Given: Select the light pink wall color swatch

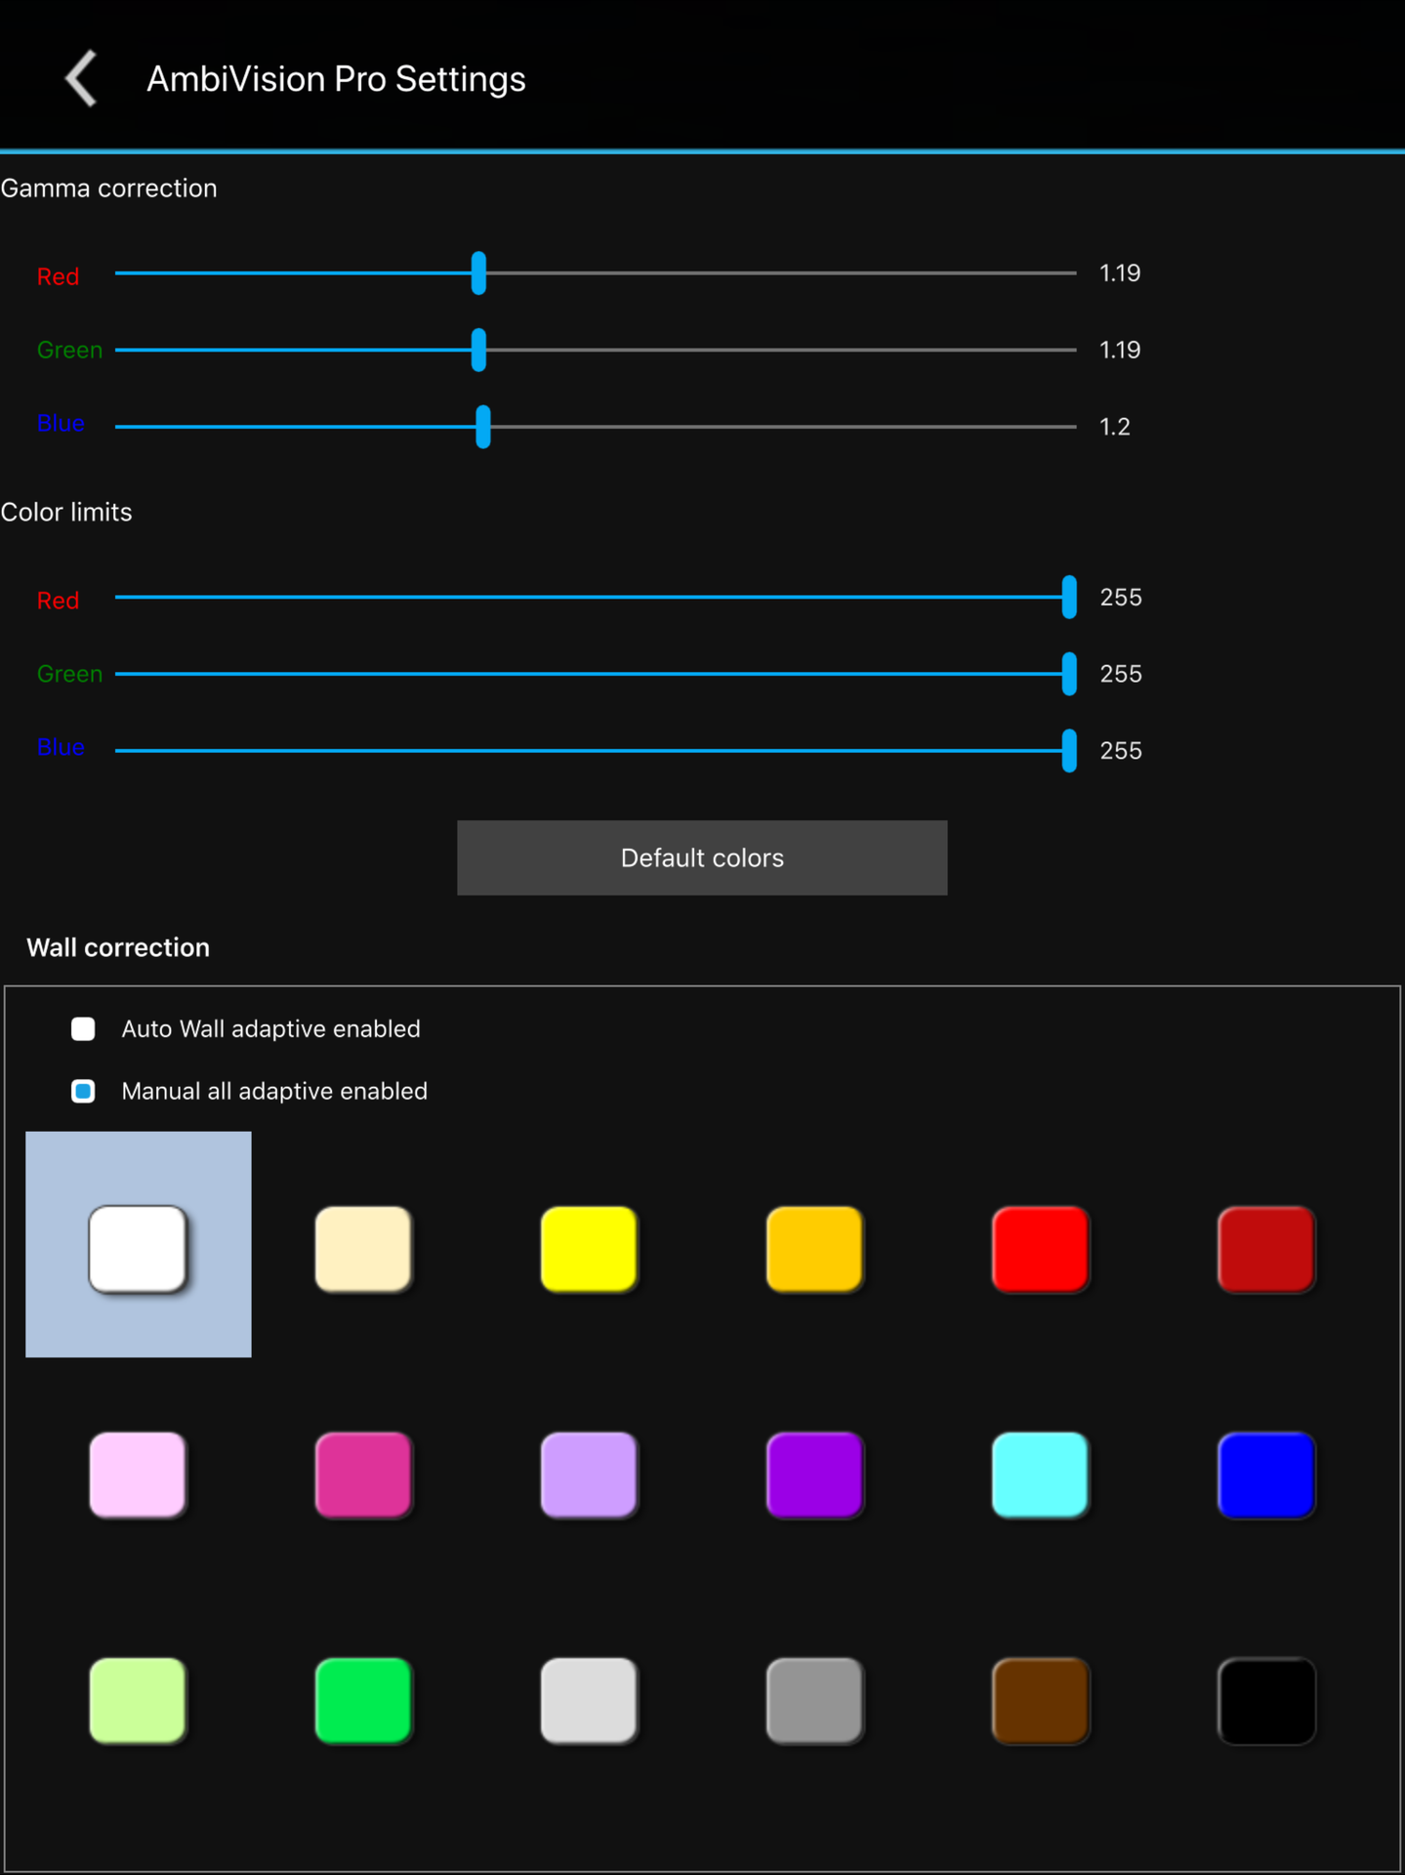Looking at the screenshot, I should point(138,1475).
